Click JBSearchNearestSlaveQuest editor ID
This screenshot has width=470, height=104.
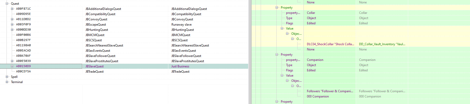(x=104, y=45)
